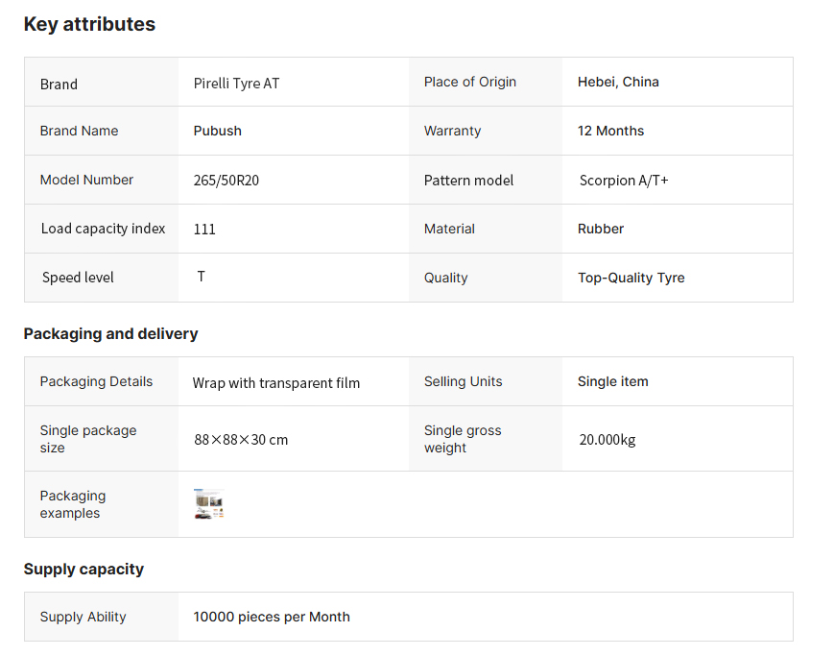Click the Pubush brand name value

218,131
